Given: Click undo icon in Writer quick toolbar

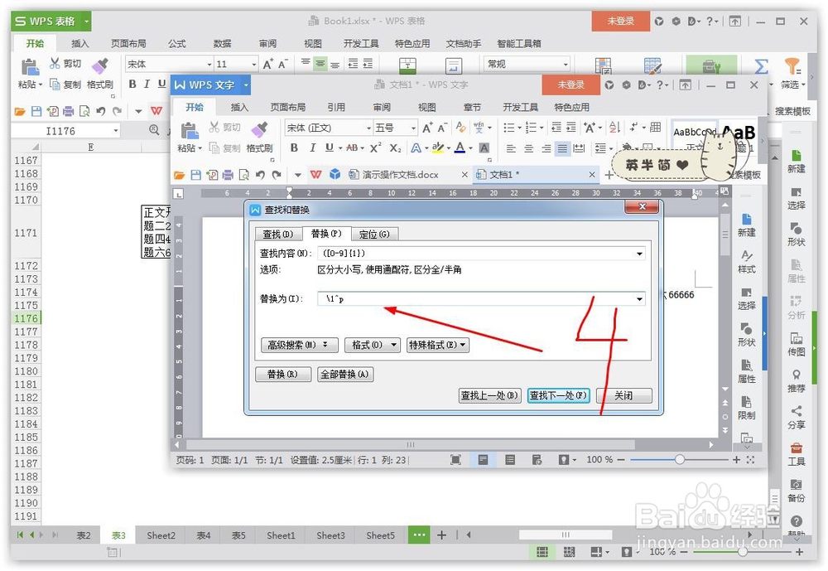Looking at the screenshot, I should tap(260, 175).
